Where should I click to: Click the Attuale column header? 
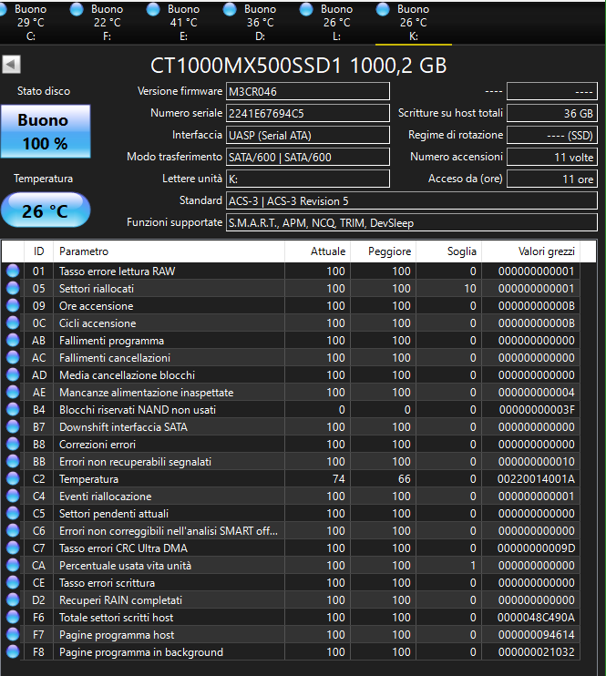(317, 251)
